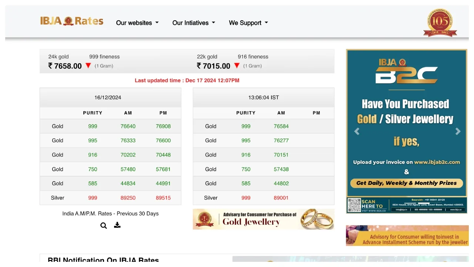
Task: Click the PM value 76600
Action: [x=163, y=141]
